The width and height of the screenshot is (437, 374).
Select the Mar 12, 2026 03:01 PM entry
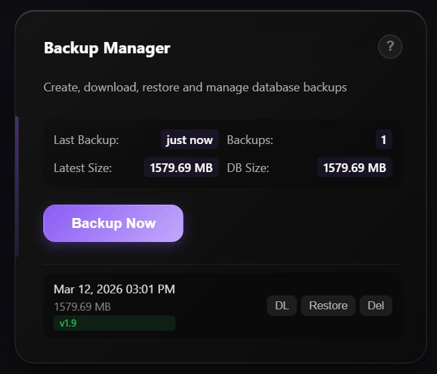(x=114, y=289)
